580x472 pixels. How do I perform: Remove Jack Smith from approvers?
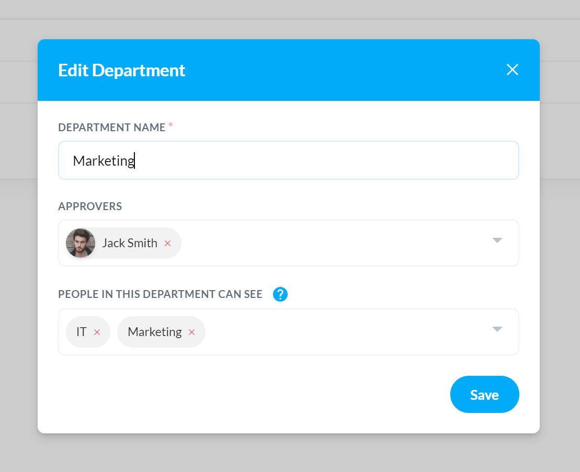pos(167,243)
